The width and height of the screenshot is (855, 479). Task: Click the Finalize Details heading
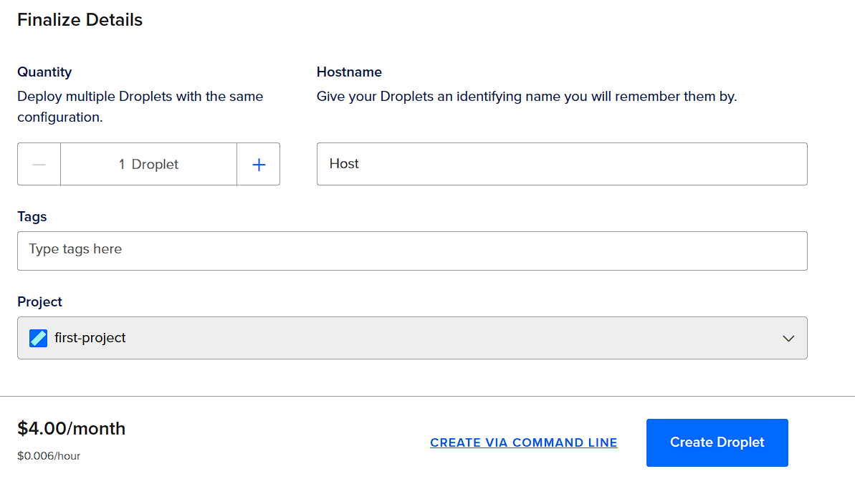(x=80, y=20)
